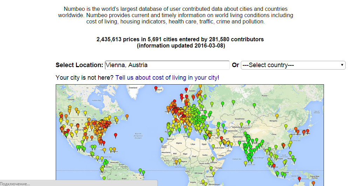Screen dimensions: 359x186
Task: Click the red marker on Japan
Action: coord(307,131)
